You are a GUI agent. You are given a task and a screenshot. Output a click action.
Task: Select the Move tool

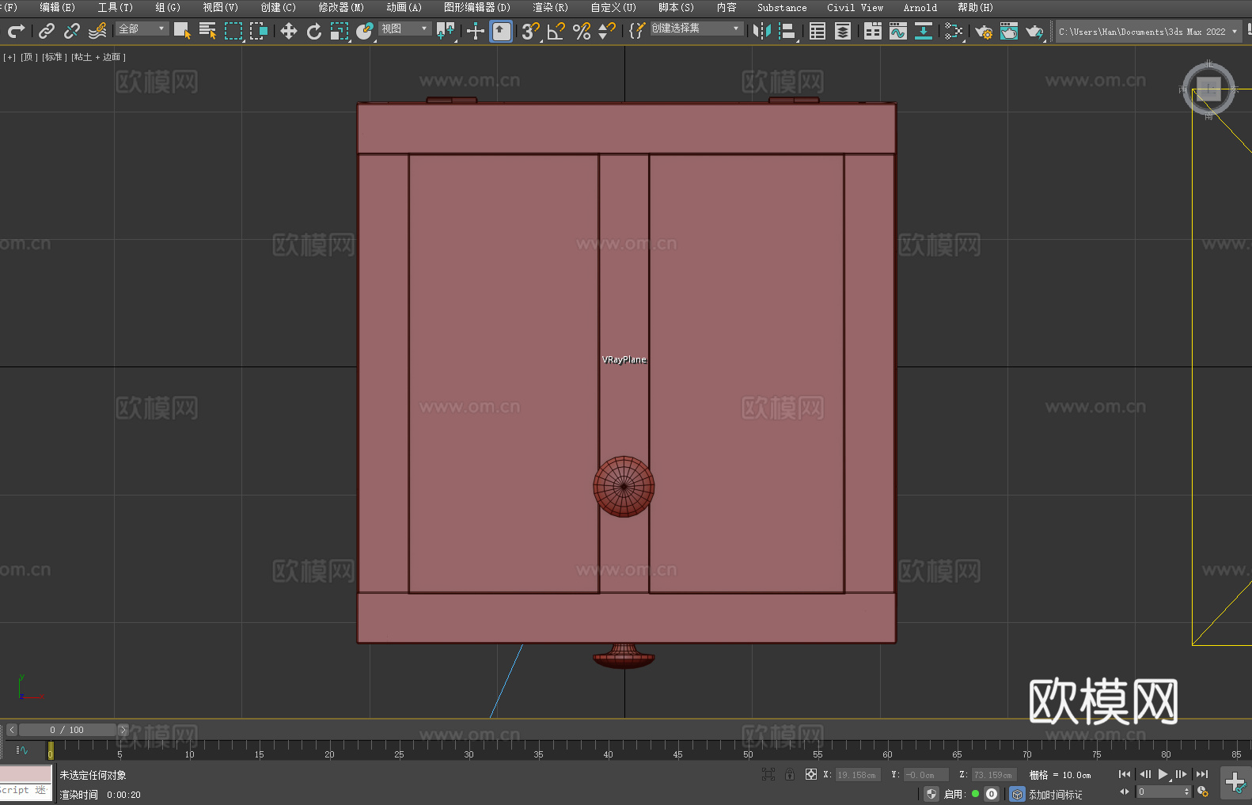tap(289, 31)
